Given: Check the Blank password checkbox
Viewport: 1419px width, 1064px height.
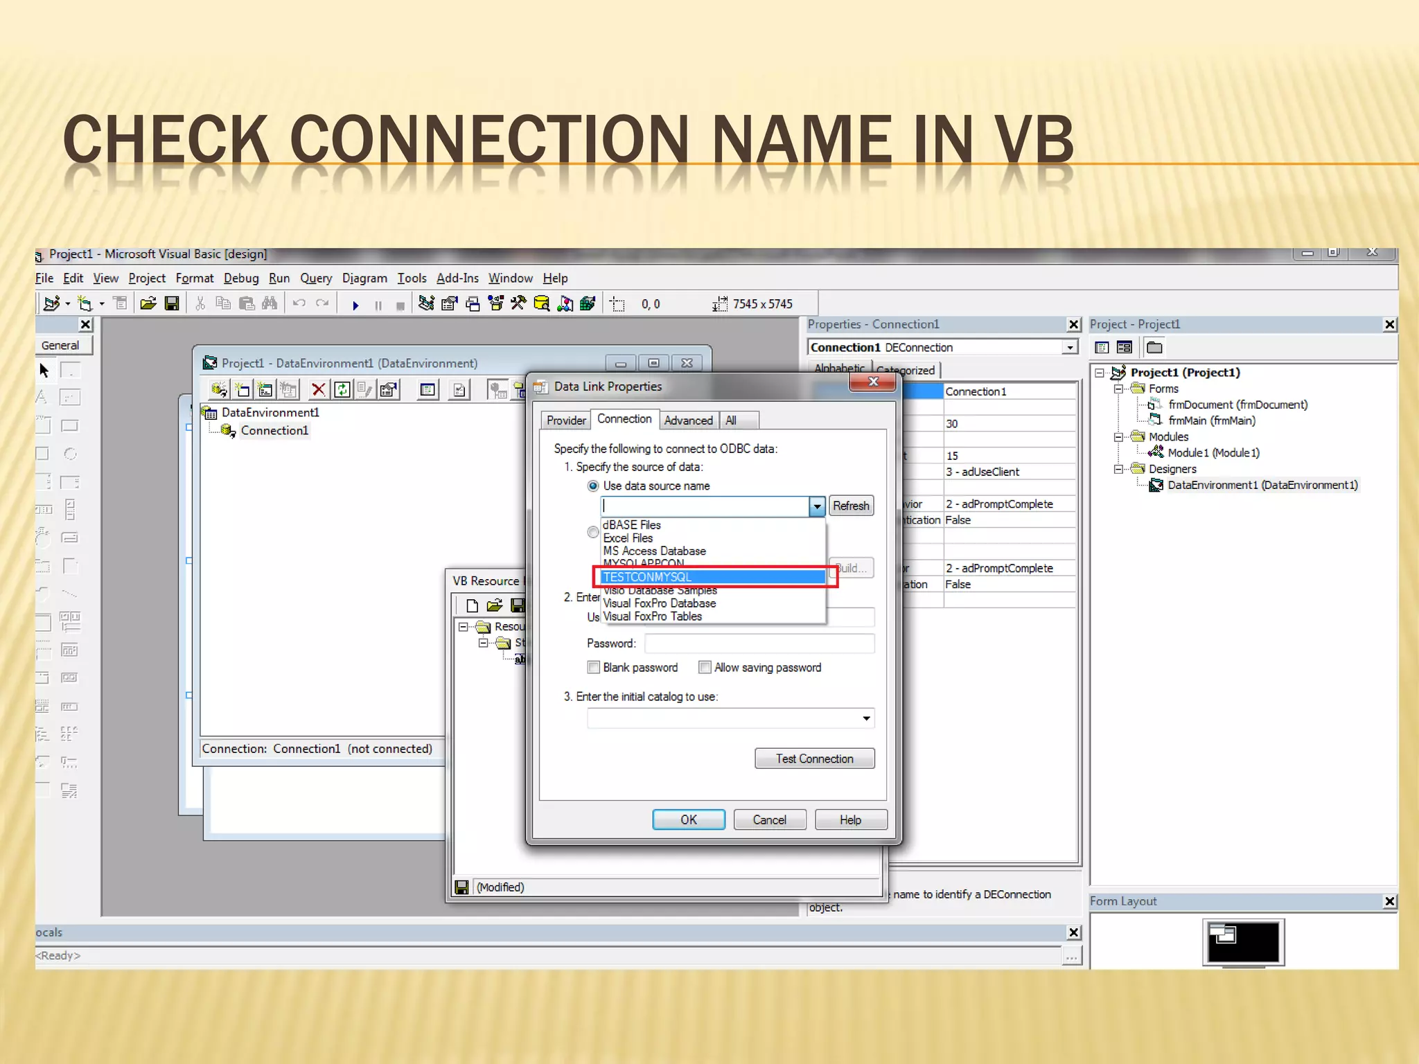Looking at the screenshot, I should (594, 667).
